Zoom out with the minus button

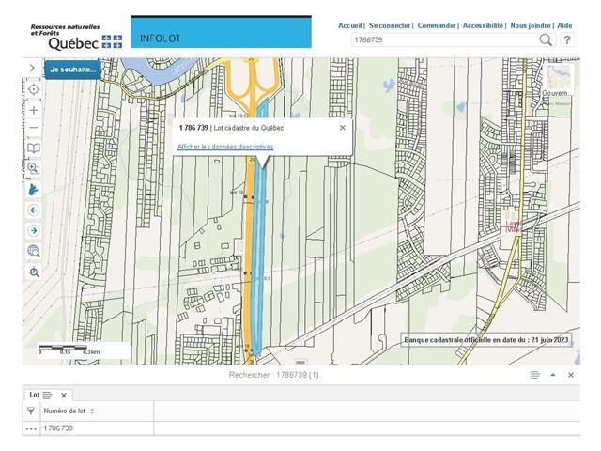(34, 128)
